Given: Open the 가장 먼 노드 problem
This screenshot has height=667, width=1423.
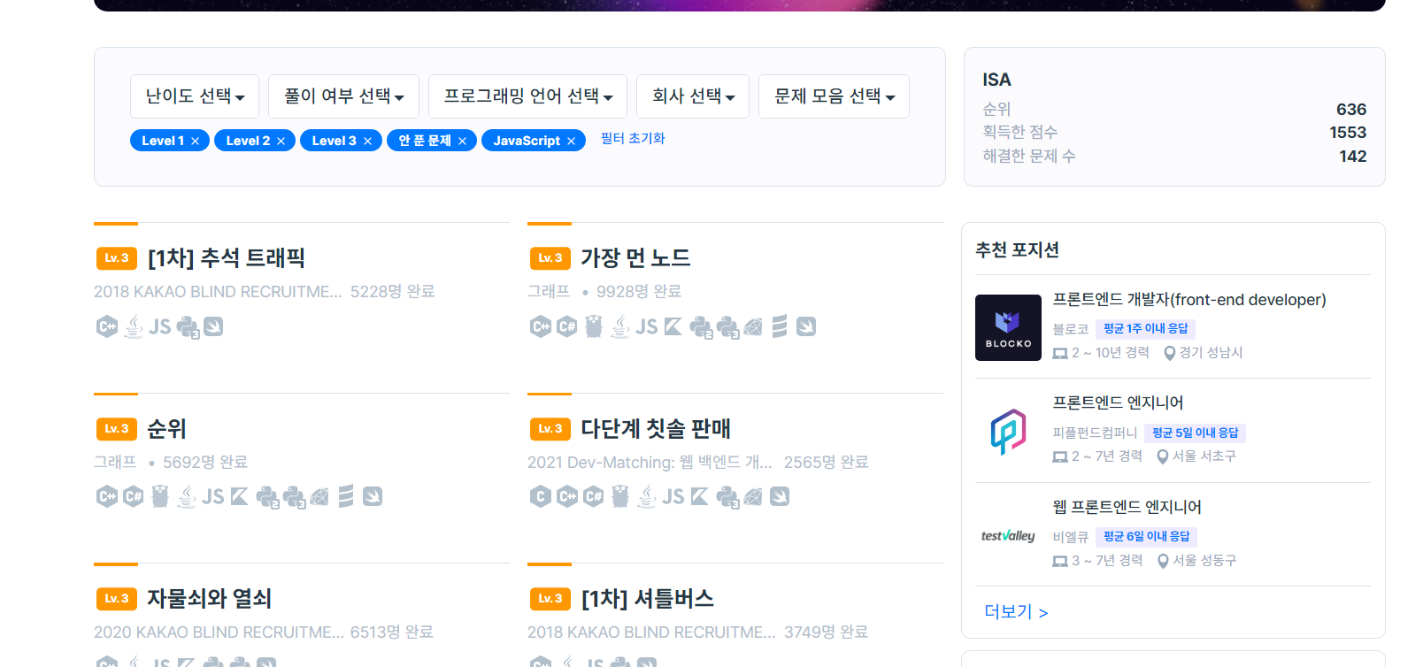Looking at the screenshot, I should (635, 258).
